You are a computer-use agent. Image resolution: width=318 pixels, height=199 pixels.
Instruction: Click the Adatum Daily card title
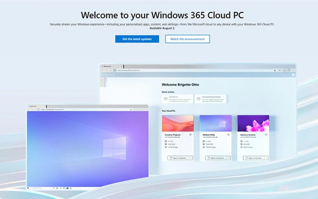click(x=209, y=135)
